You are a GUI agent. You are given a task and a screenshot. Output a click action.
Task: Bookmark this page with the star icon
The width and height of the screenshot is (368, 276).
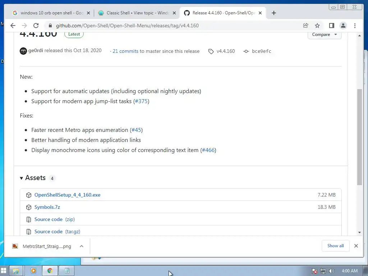[x=317, y=26]
